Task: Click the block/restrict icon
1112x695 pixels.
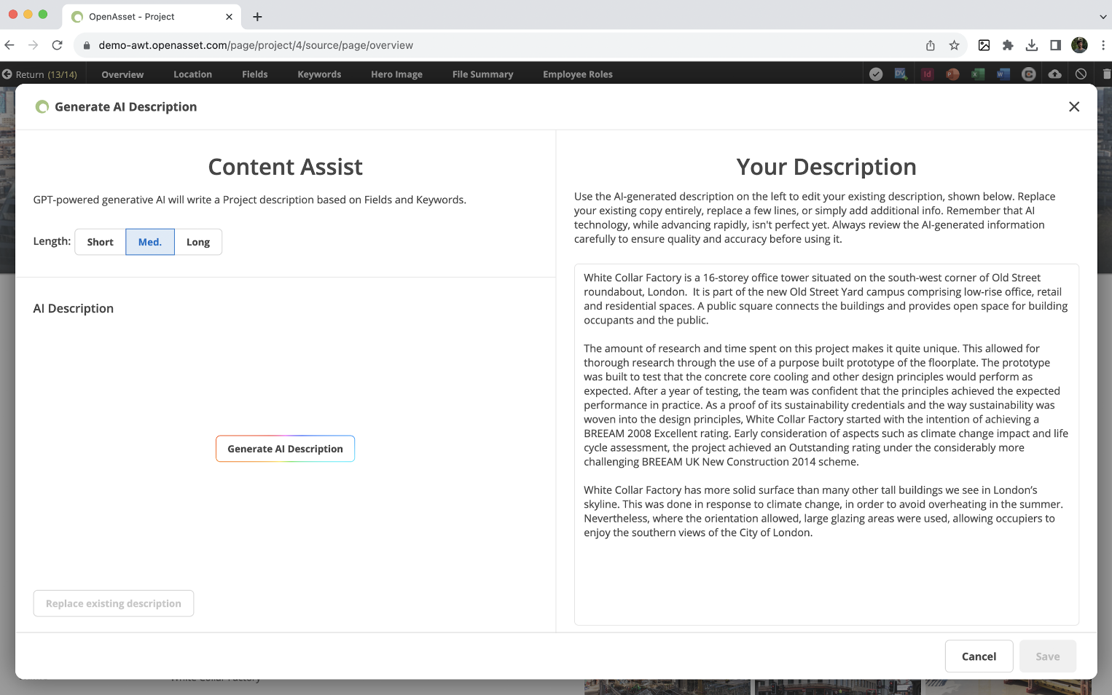Action: coord(1081,74)
